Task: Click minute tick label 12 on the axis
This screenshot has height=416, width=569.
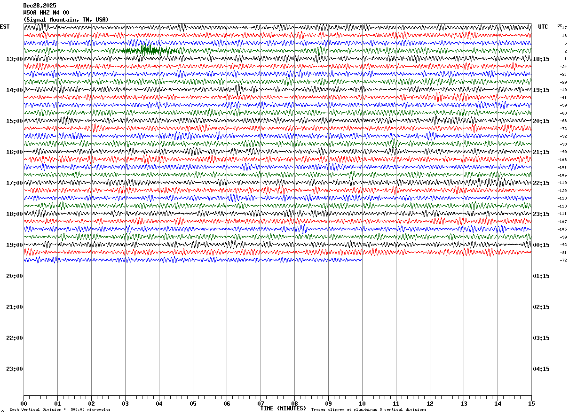Action: (x=430, y=403)
